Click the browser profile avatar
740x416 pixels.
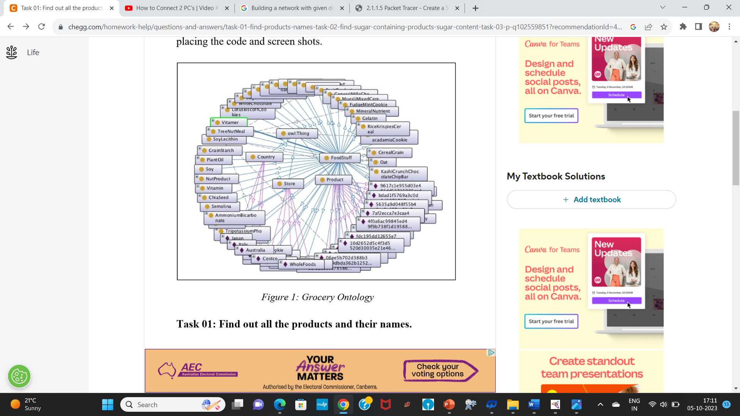pos(715,27)
